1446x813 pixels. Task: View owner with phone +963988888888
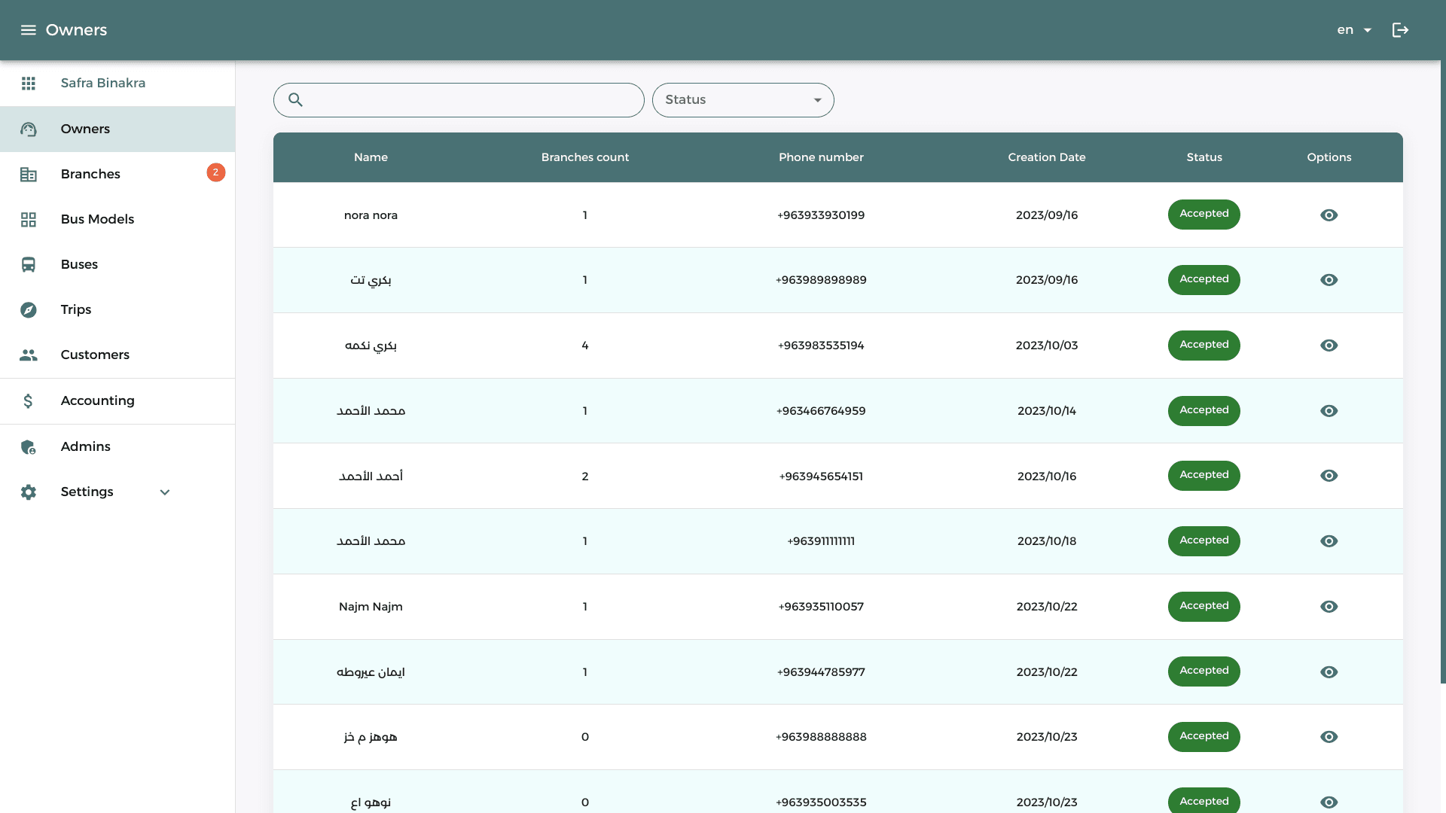(1329, 737)
